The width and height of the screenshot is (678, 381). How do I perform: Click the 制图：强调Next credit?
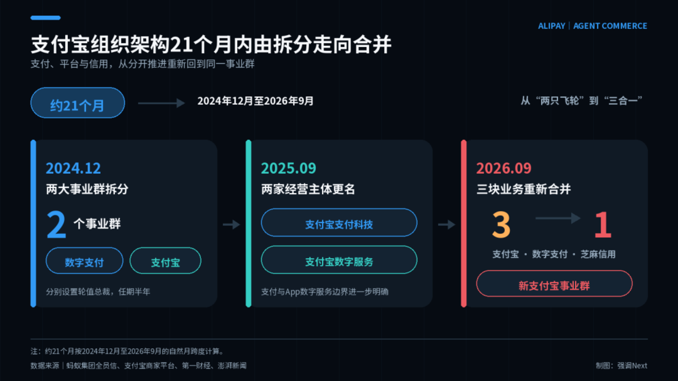[621, 365]
